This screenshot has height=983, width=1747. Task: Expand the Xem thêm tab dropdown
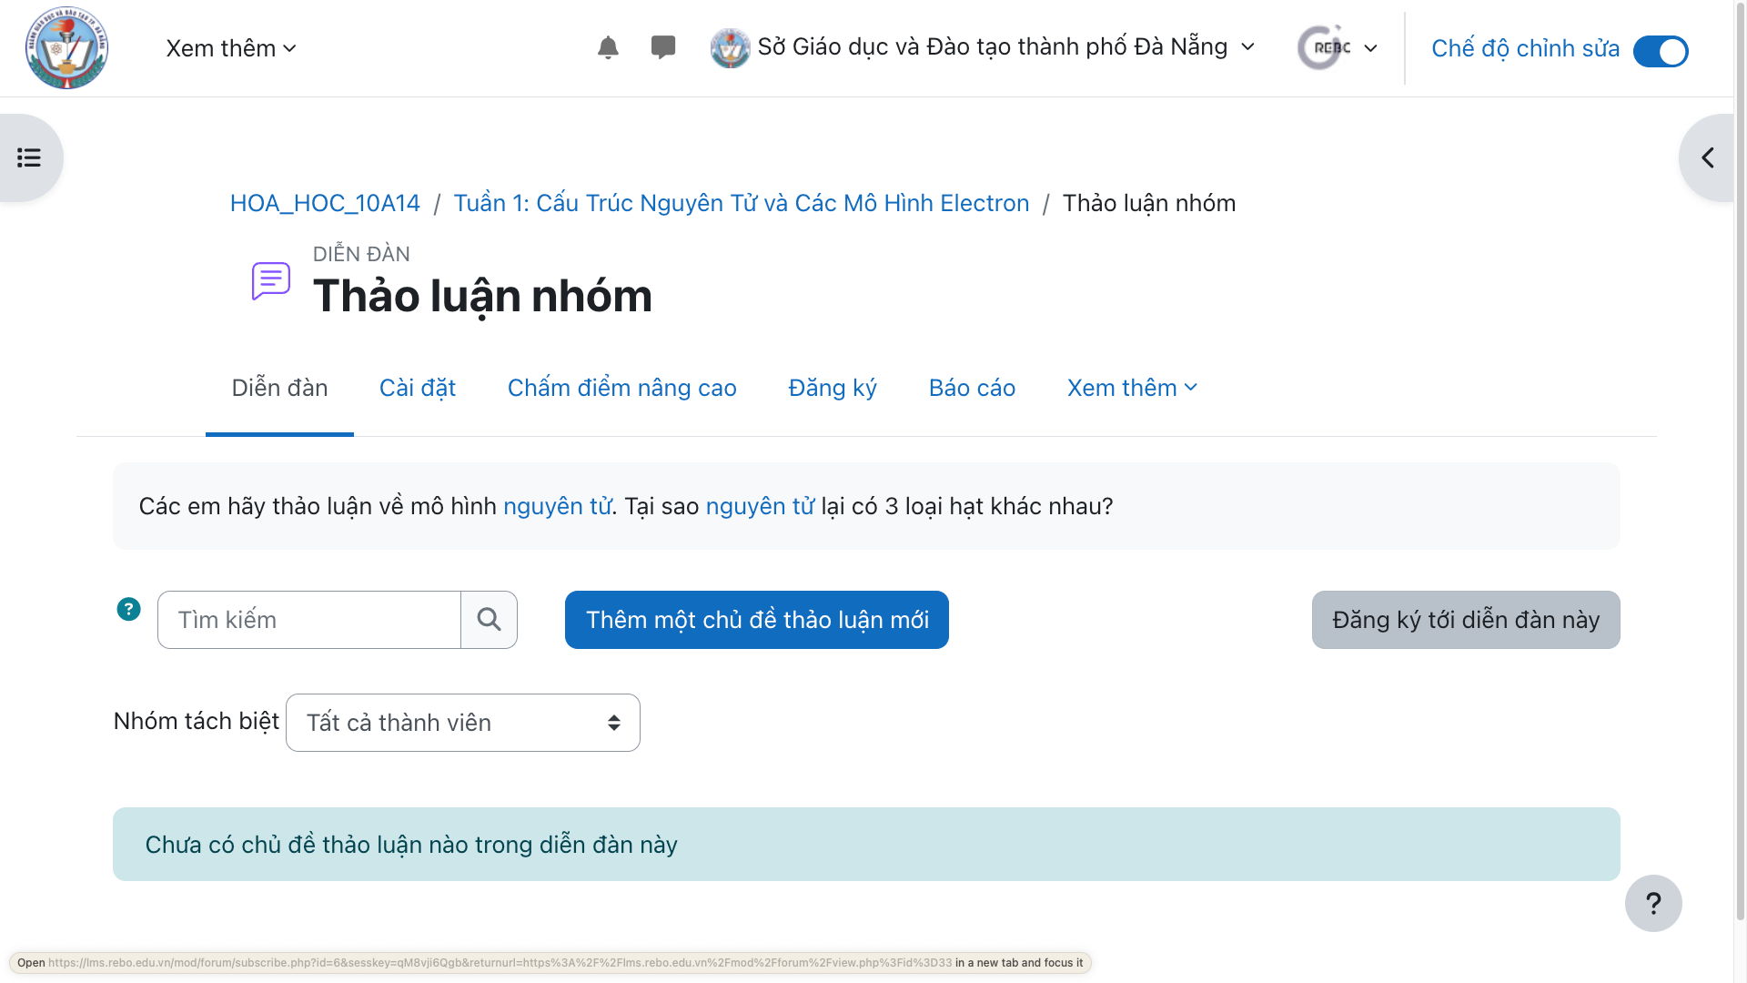tap(1132, 389)
